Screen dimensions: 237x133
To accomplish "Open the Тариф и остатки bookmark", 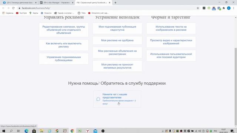I will pyautogui.click(x=64, y=13).
